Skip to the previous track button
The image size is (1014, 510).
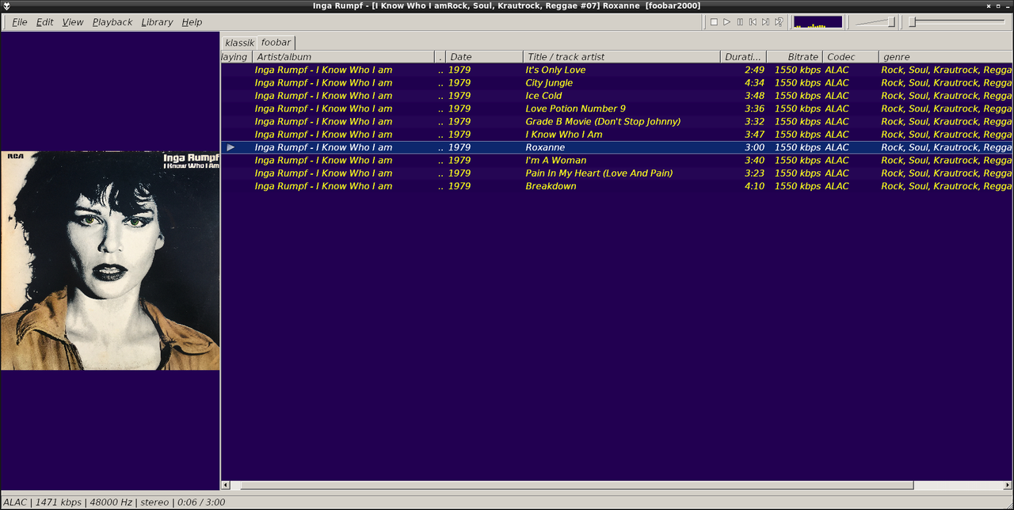click(x=753, y=22)
